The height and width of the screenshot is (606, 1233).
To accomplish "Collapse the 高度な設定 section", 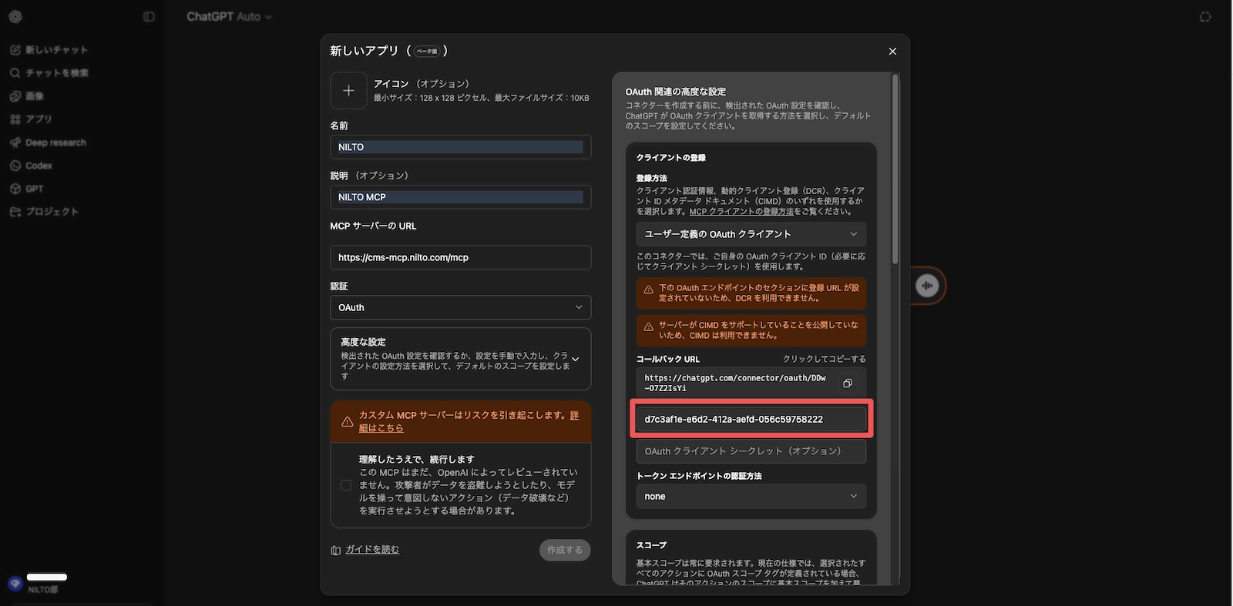I will [575, 359].
